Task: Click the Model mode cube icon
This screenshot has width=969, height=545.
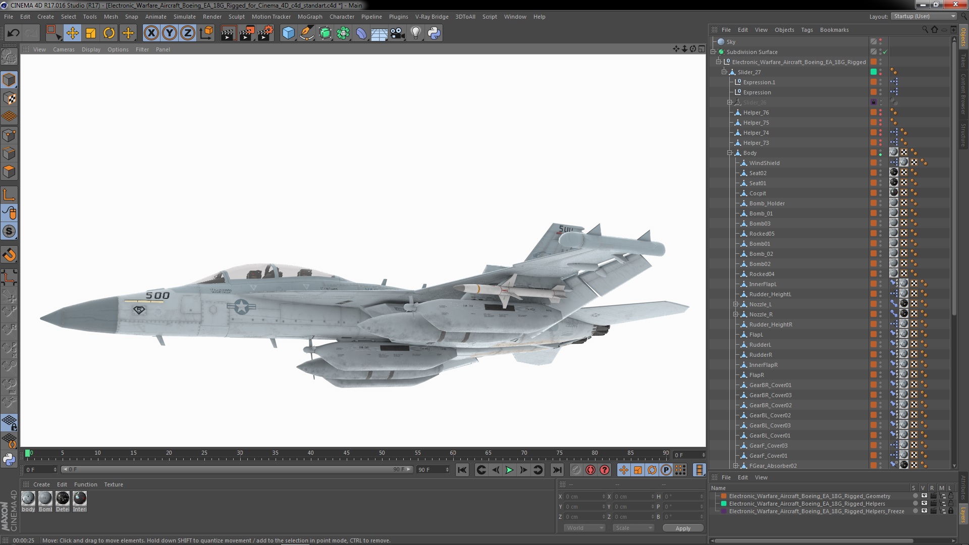Action: (x=9, y=80)
